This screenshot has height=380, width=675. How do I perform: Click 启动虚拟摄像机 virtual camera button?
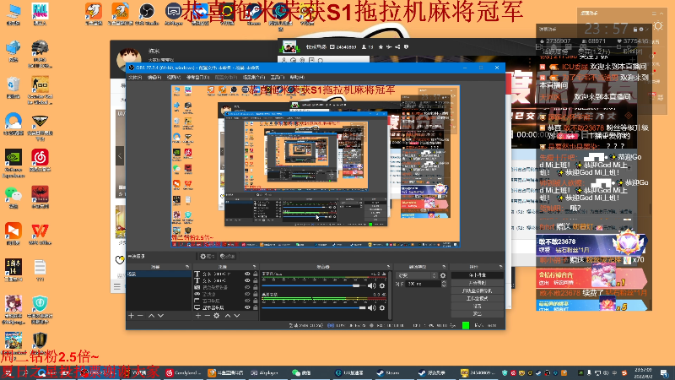pos(478,290)
